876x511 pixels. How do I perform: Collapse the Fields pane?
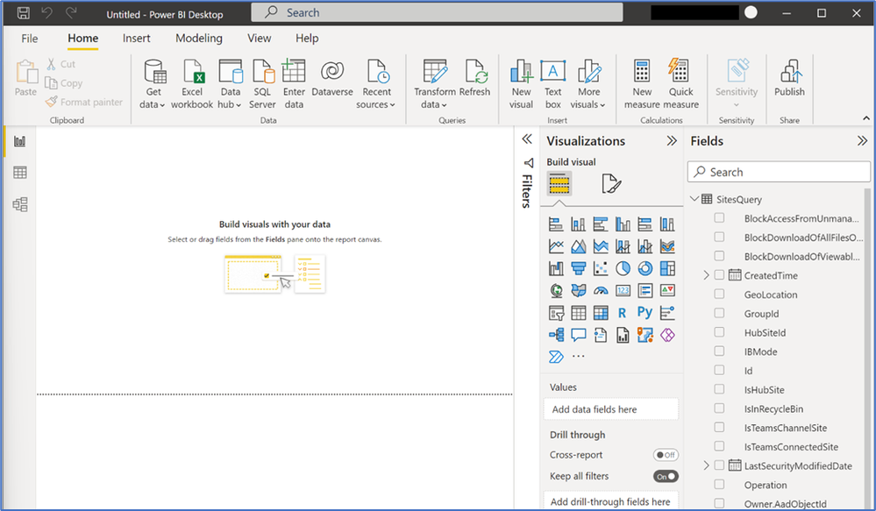[x=863, y=141]
